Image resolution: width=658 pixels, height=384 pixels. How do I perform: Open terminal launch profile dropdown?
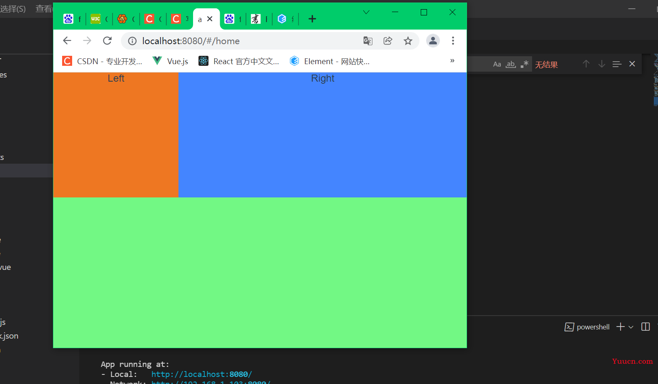click(x=631, y=327)
